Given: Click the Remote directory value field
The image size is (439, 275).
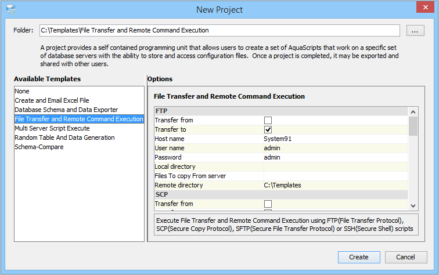Looking at the screenshot, I should 335,185.
